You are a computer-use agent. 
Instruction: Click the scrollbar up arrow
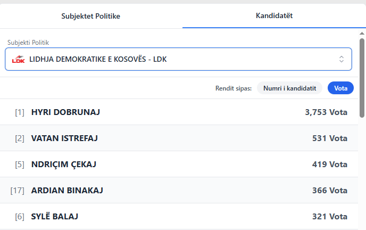pos(362,32)
